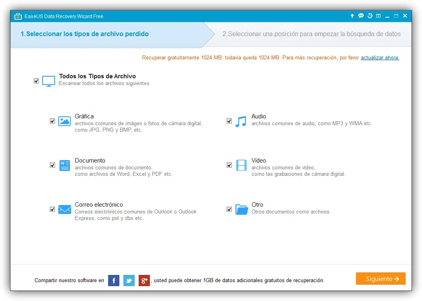
Task: Click the Vídeo film strip icon
Action: 242,165
